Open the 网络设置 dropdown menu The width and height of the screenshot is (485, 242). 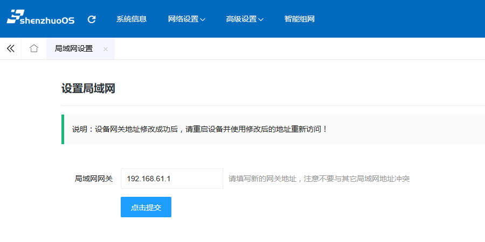[183, 19]
